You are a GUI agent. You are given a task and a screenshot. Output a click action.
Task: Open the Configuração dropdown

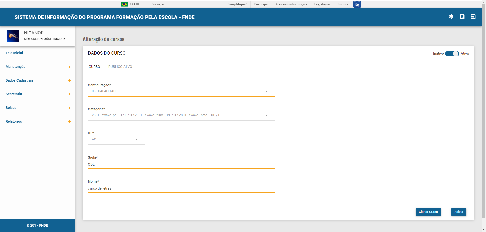coord(181,91)
